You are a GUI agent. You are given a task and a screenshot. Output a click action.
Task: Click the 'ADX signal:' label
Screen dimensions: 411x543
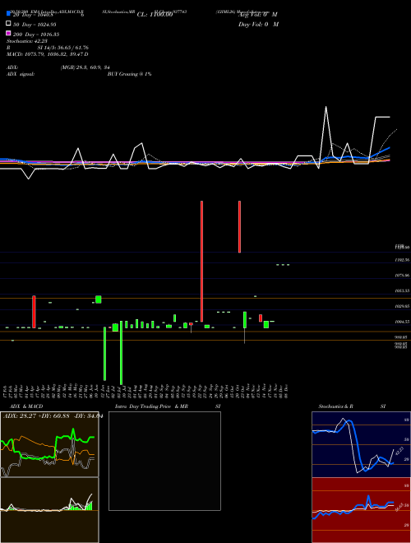pos(21,74)
